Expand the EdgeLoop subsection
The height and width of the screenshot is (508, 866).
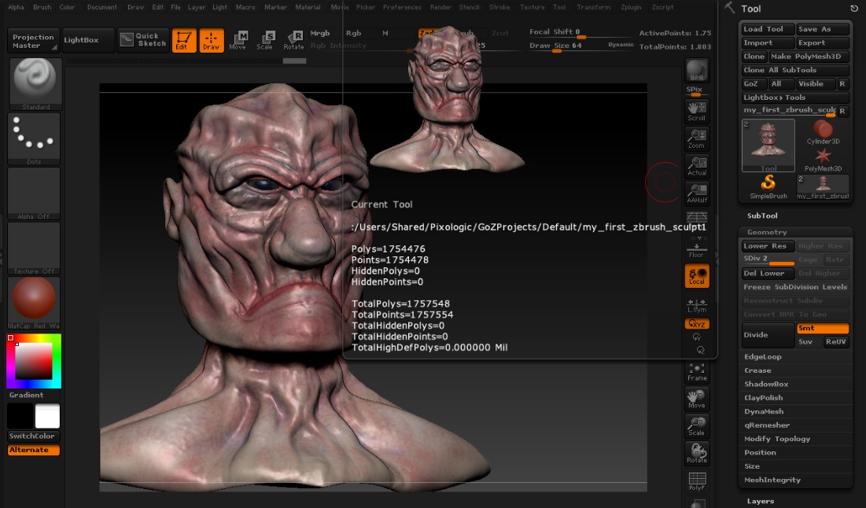click(x=763, y=357)
